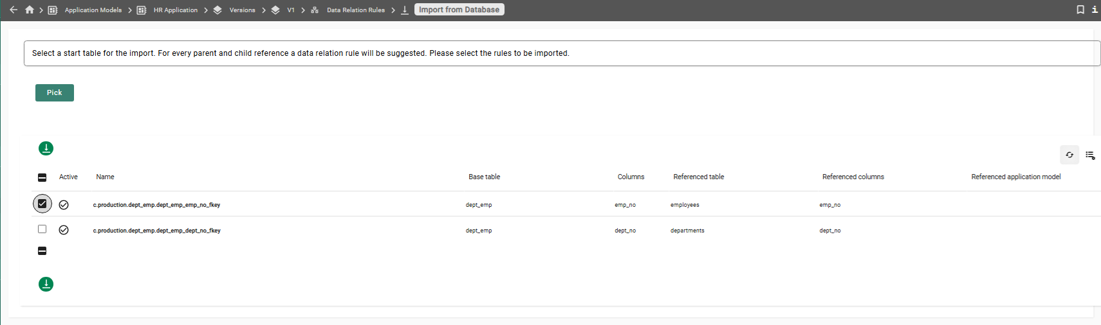Screen dimensions: 1101x325
Task: Click dept_emp base table in first row
Action: [x=479, y=205]
